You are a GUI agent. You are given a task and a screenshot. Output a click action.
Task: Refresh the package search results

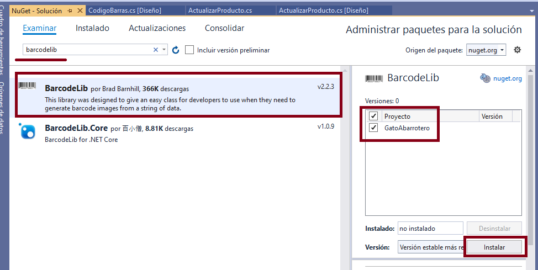(176, 50)
